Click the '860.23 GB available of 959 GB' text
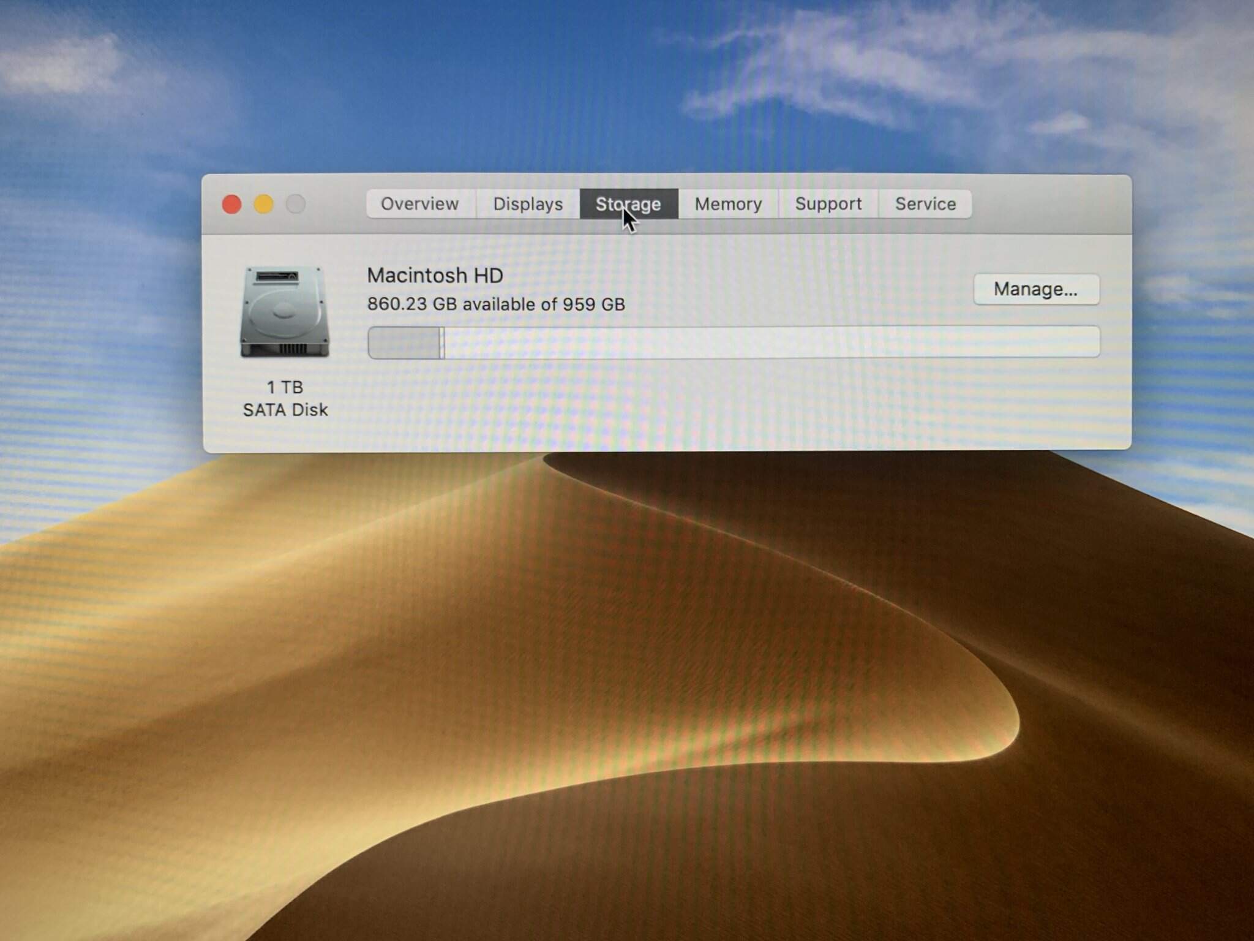The width and height of the screenshot is (1254, 941). pyautogui.click(x=496, y=304)
